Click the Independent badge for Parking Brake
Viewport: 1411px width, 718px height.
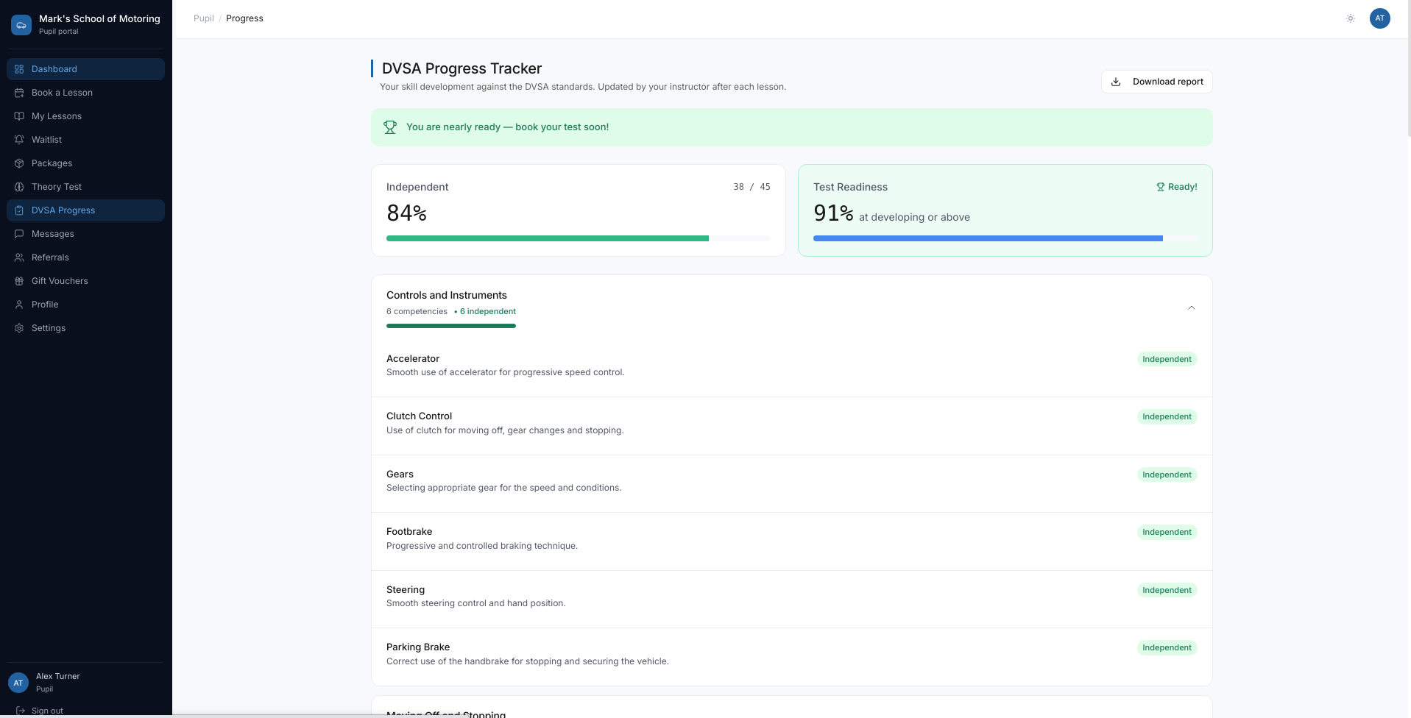(1167, 647)
